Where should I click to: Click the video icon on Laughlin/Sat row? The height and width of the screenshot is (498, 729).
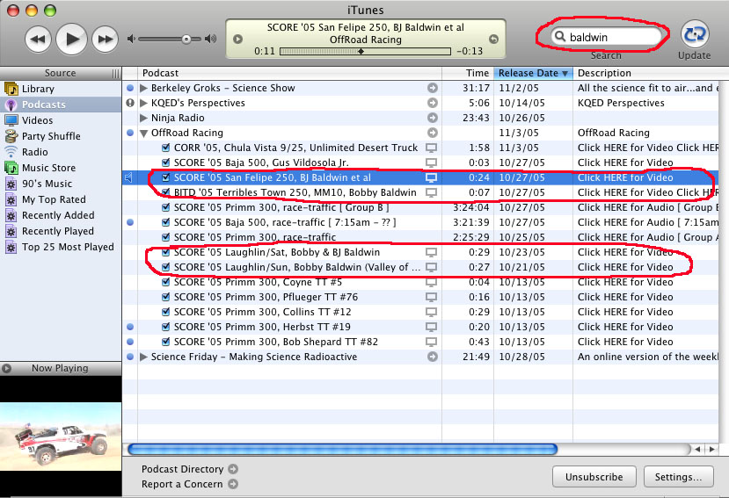coord(432,253)
